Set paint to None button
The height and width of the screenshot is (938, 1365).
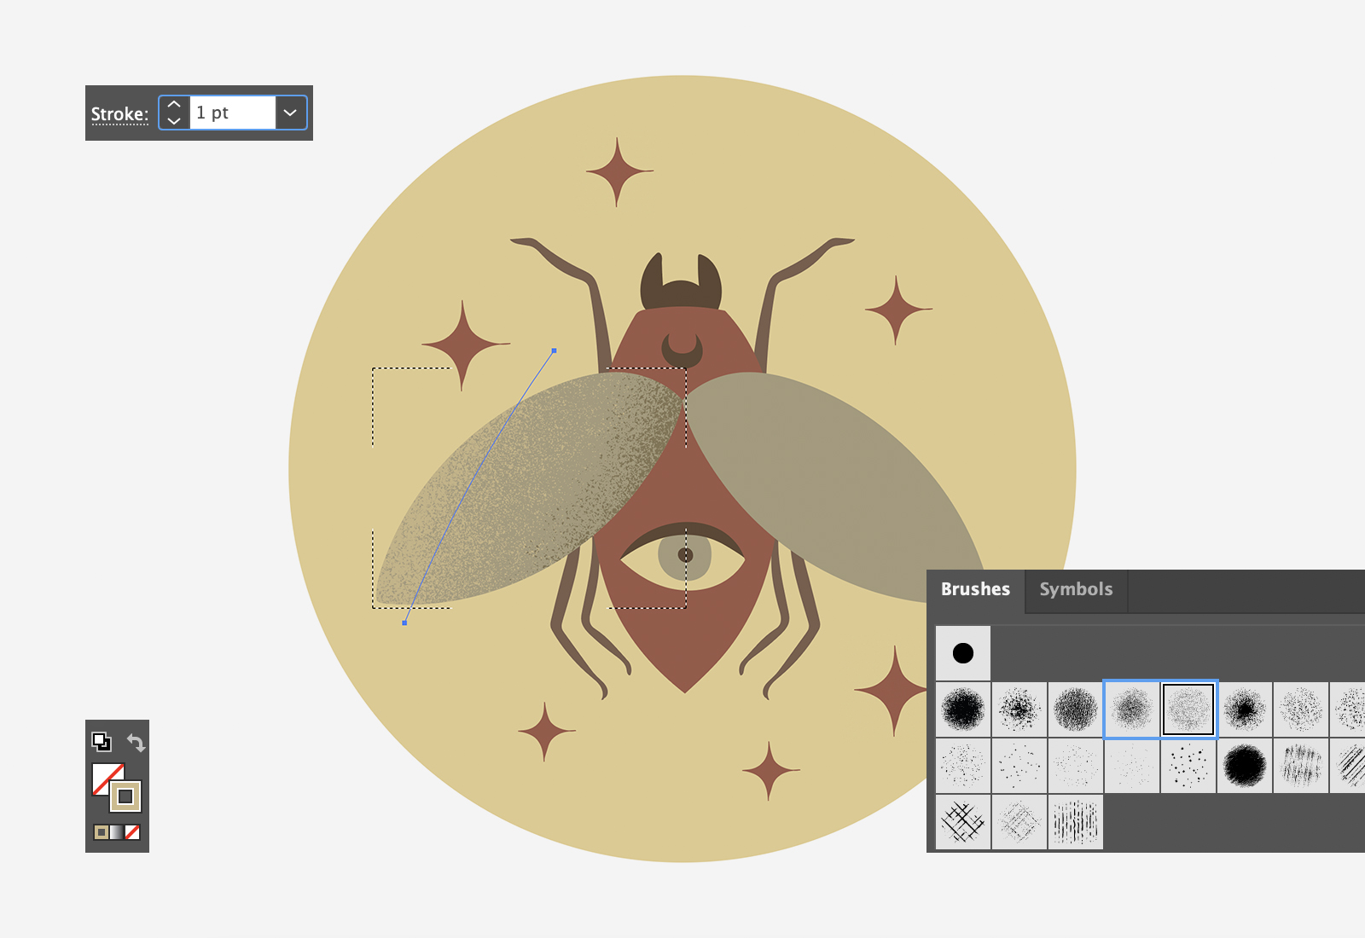(x=132, y=832)
